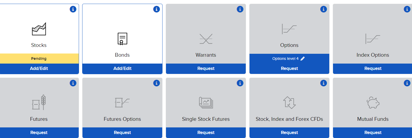The image size is (412, 138).
Task: Show info for the Warrants card
Action: click(x=240, y=9)
